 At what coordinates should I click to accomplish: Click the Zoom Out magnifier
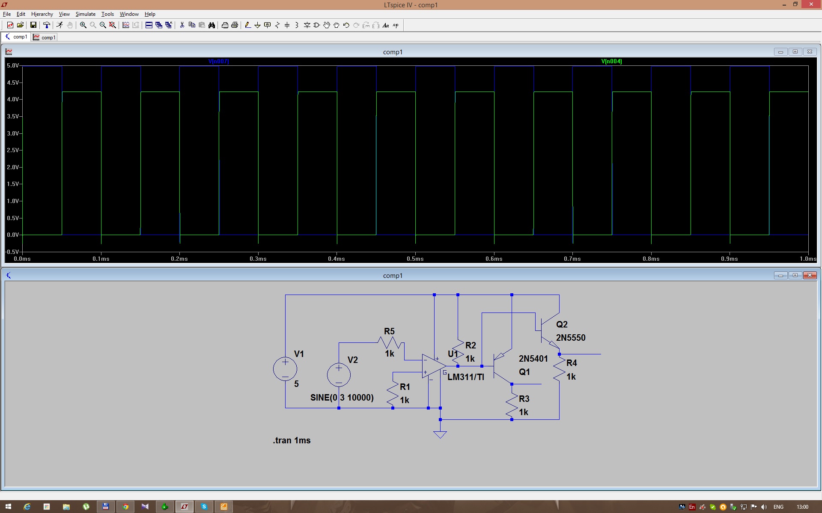click(x=103, y=25)
